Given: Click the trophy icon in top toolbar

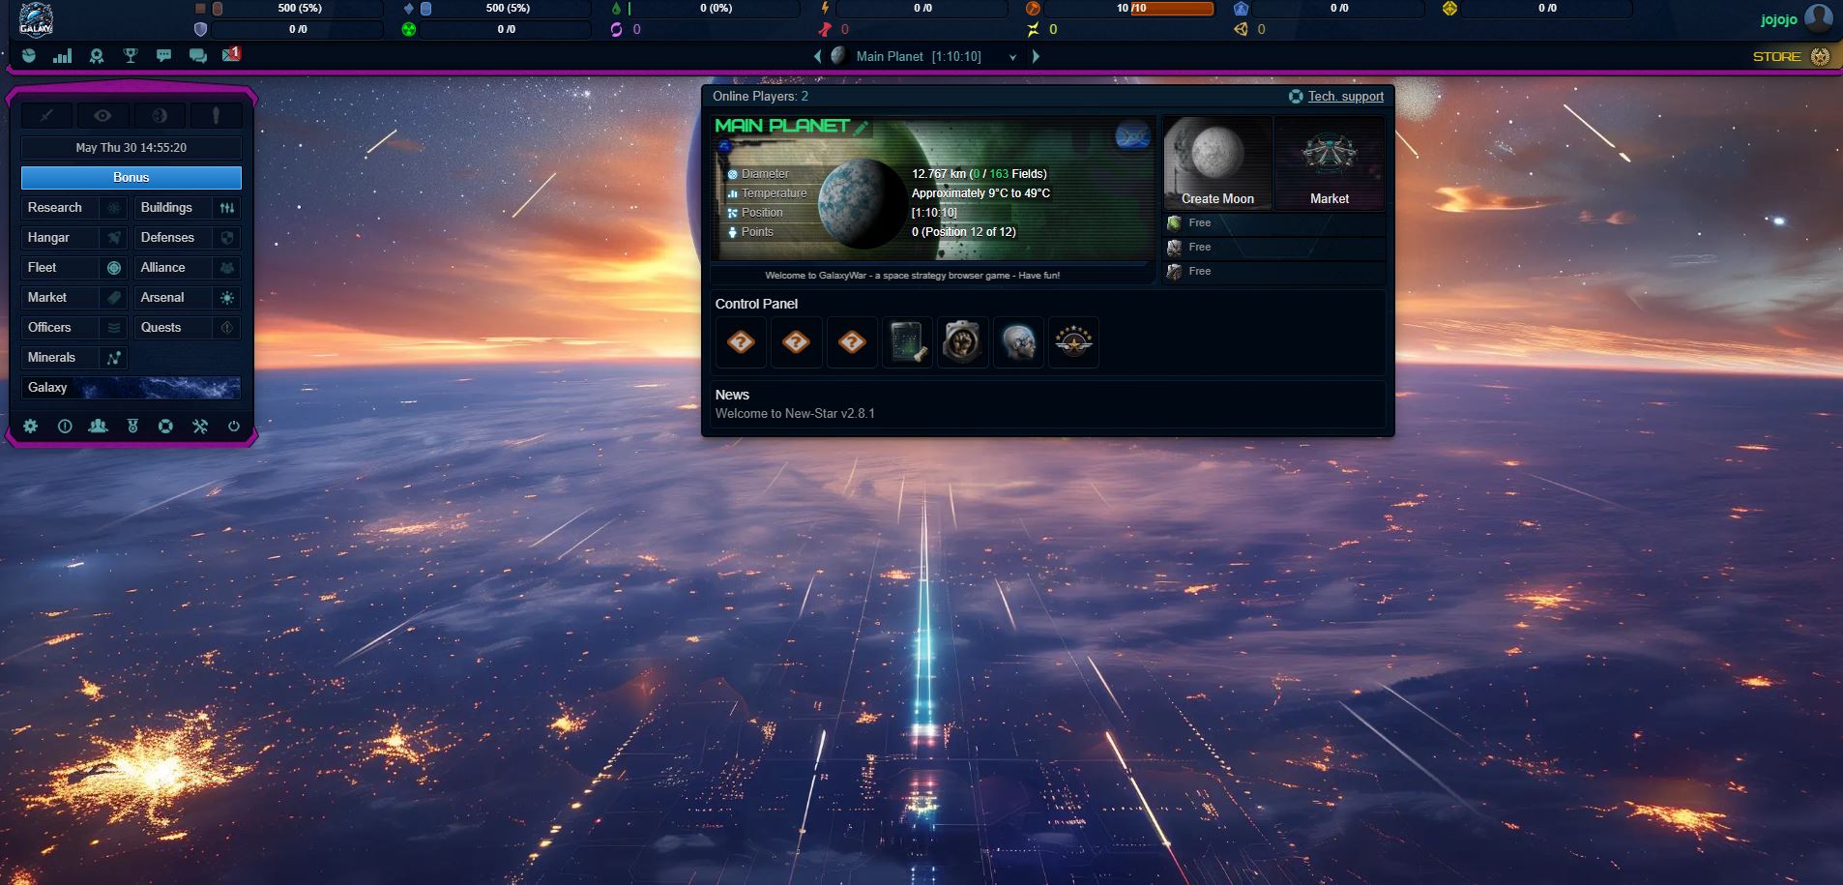Looking at the screenshot, I should coord(131,56).
